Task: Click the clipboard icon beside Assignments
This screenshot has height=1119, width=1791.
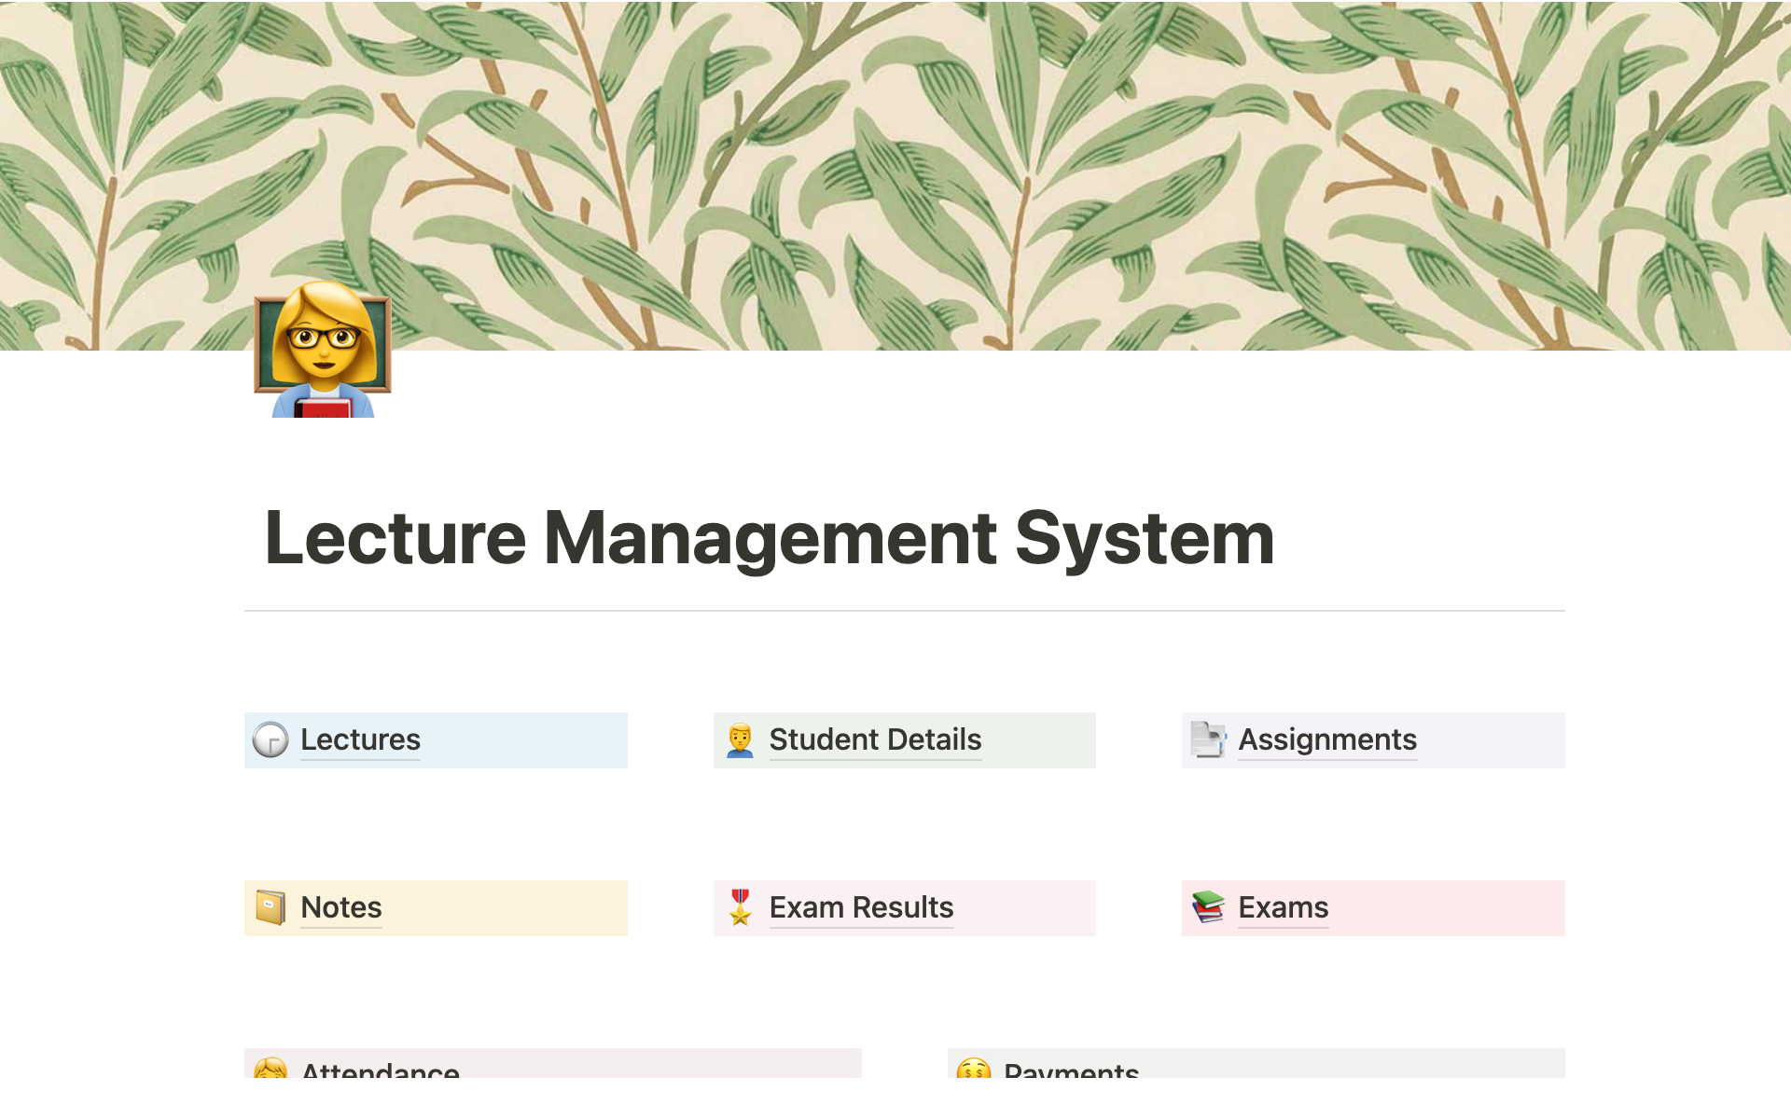Action: click(1211, 739)
